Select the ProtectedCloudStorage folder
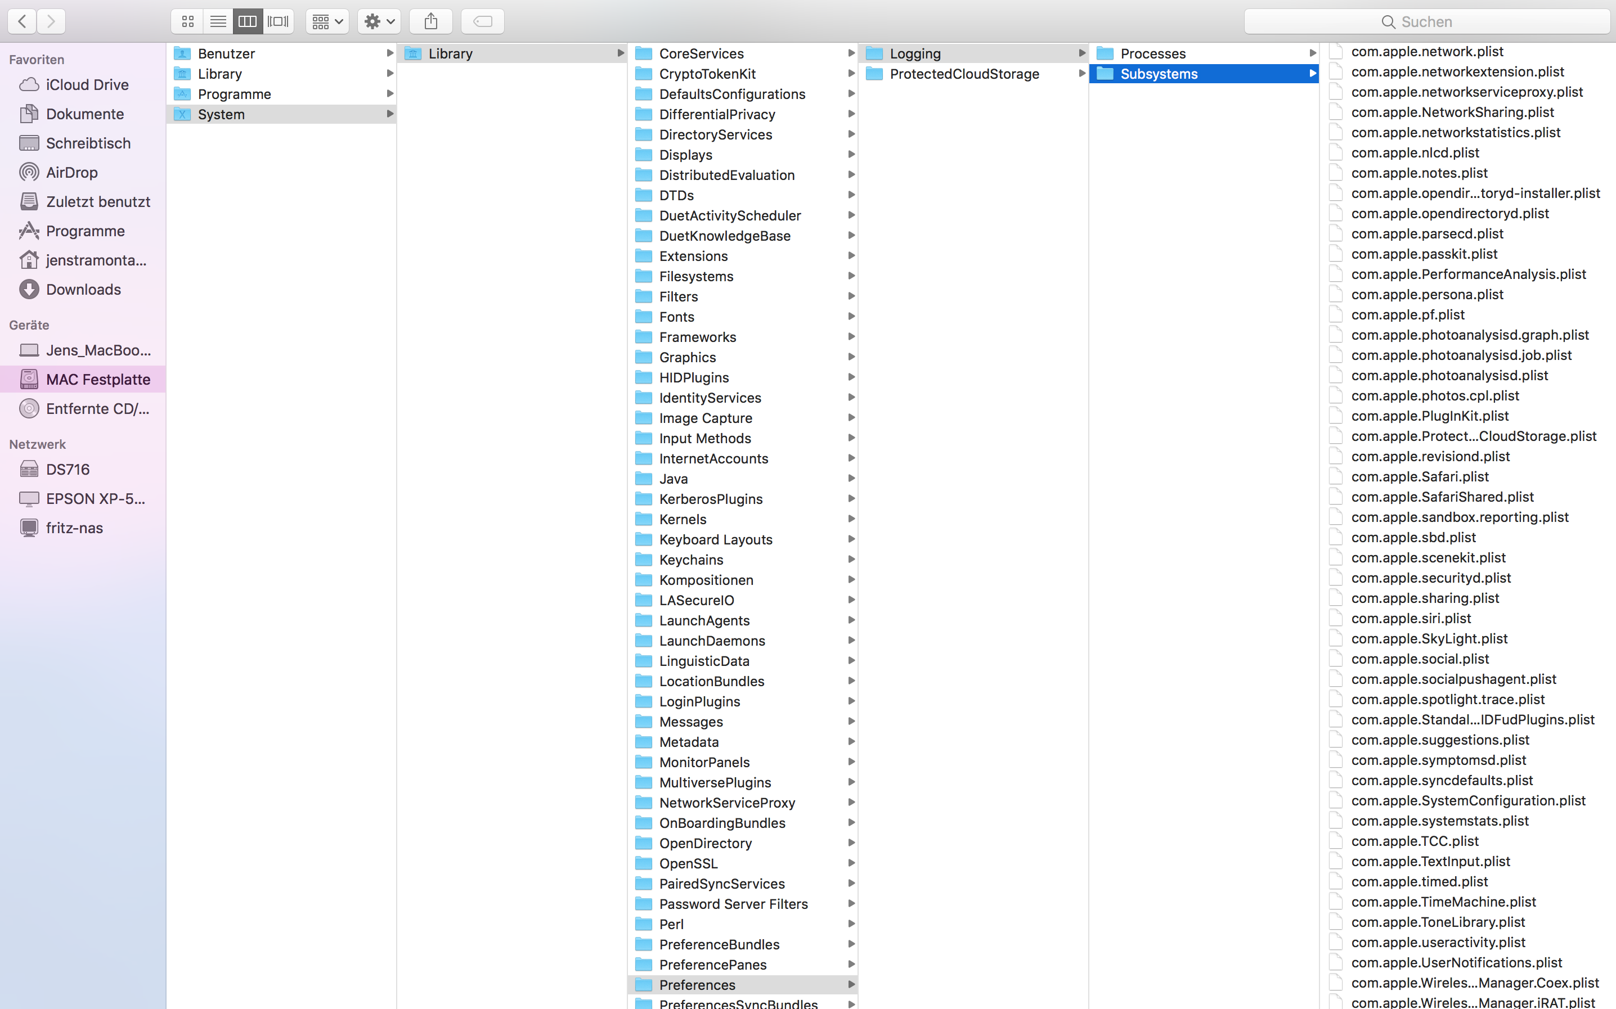The image size is (1616, 1009). [x=964, y=74]
